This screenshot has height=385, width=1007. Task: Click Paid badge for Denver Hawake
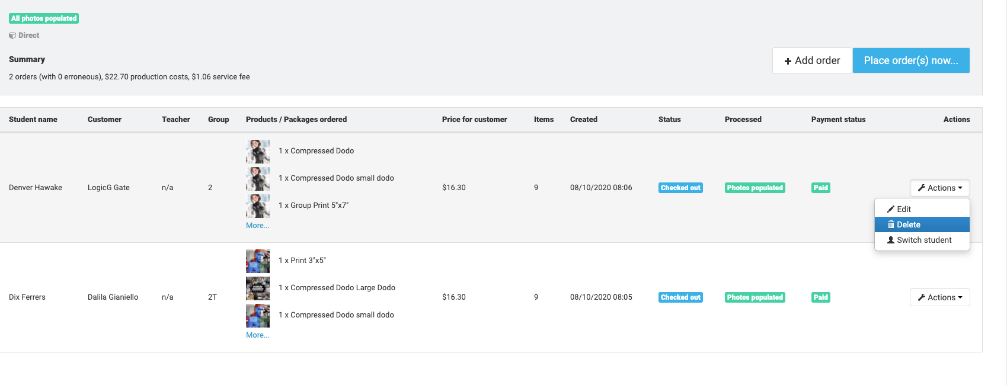(x=821, y=188)
